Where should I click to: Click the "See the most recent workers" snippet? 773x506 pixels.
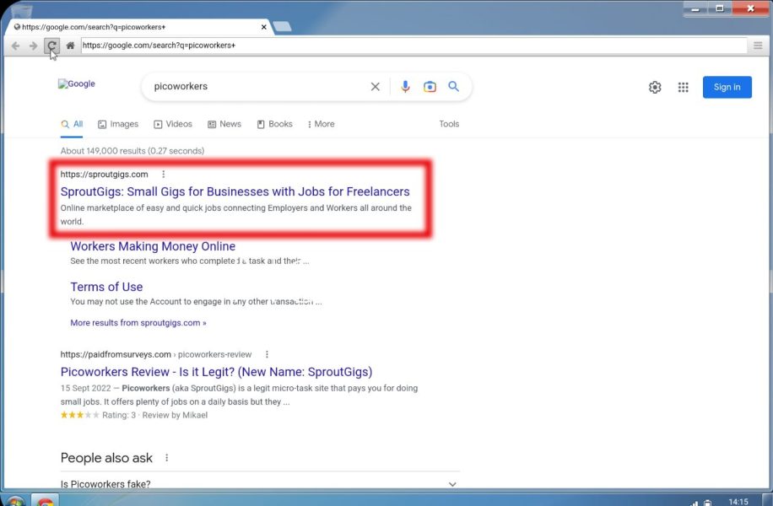(190, 261)
